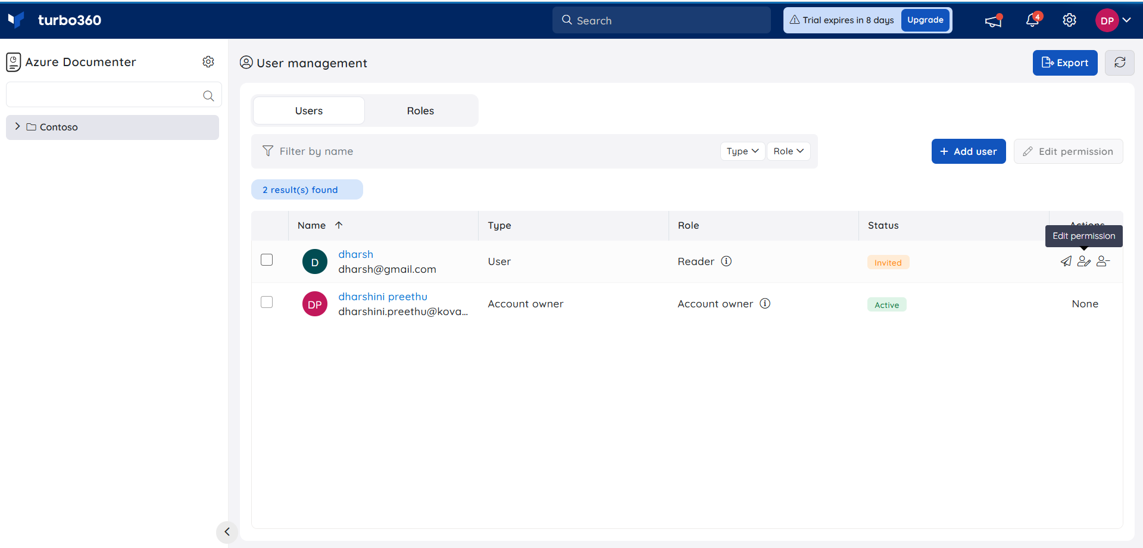This screenshot has height=548, width=1143.
Task: Click the refresh icon button
Action: (1120, 63)
